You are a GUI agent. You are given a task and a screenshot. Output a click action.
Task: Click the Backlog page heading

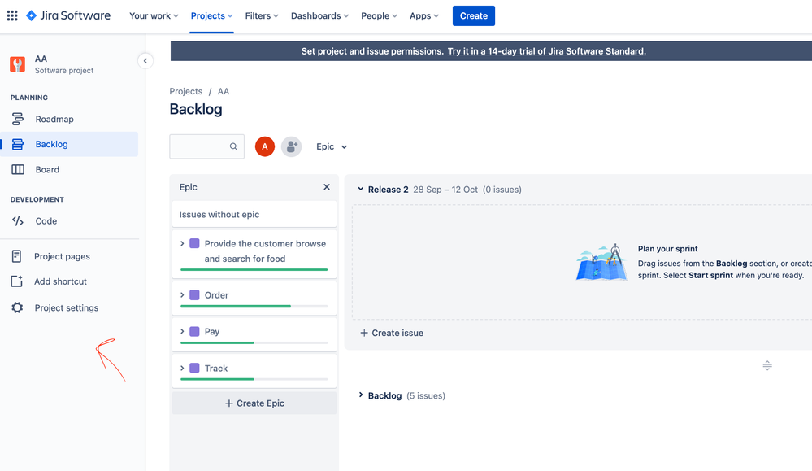[x=196, y=109]
